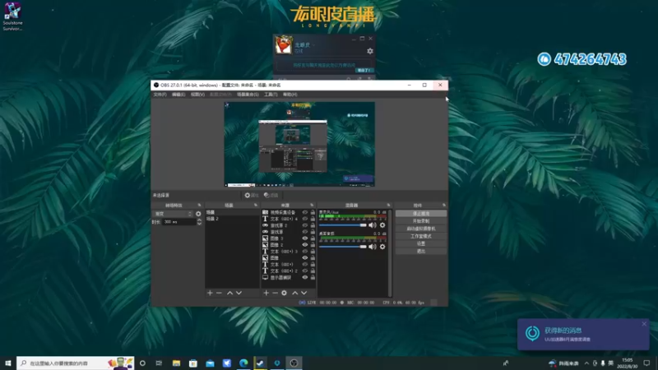Open settings gear in the chat window above OBS

point(369,51)
